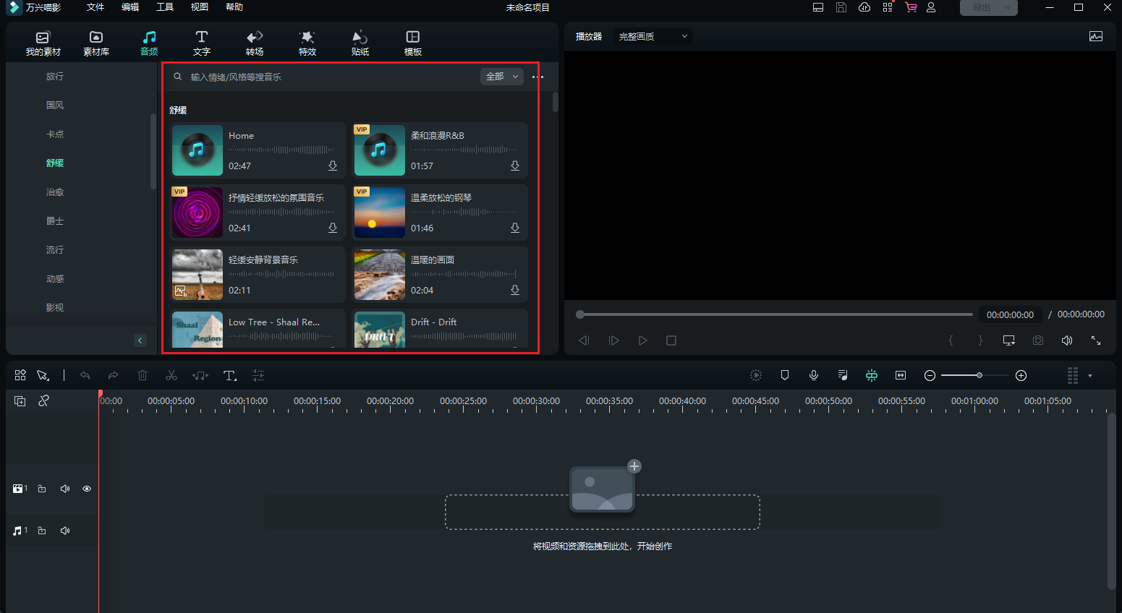Open the Stickers (贴纸) panel
Screen dimensions: 1122x613
pyautogui.click(x=360, y=43)
